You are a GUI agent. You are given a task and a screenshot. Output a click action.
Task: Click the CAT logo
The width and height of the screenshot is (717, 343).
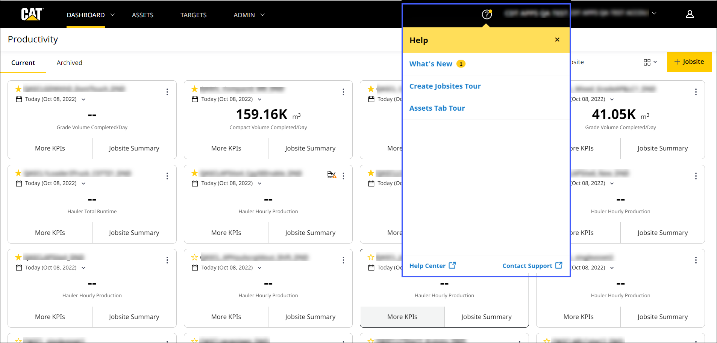32,14
